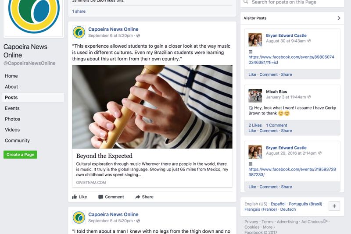Open Bryan Edward Castle's avatar on the August 30 post
351x234 pixels.
tap(255, 39)
